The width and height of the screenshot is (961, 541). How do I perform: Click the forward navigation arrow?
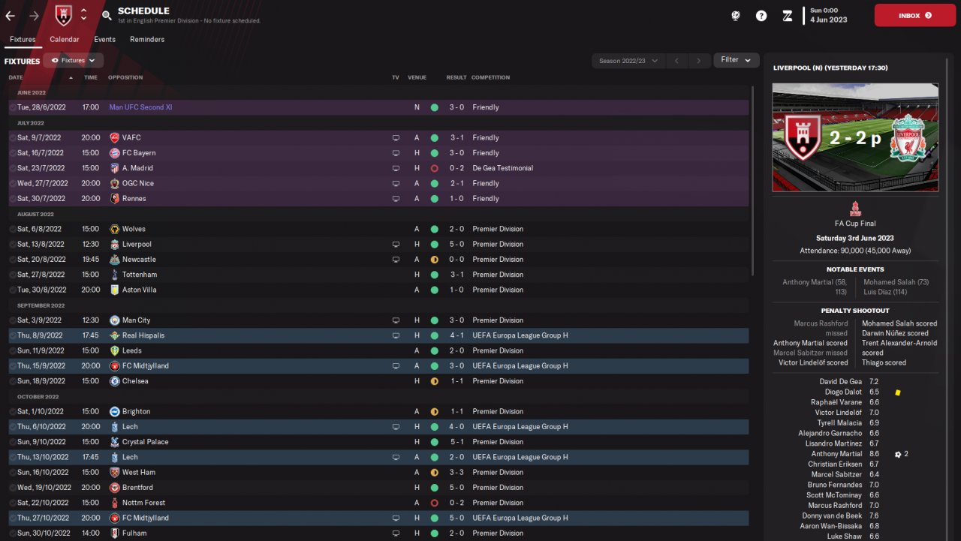click(34, 15)
